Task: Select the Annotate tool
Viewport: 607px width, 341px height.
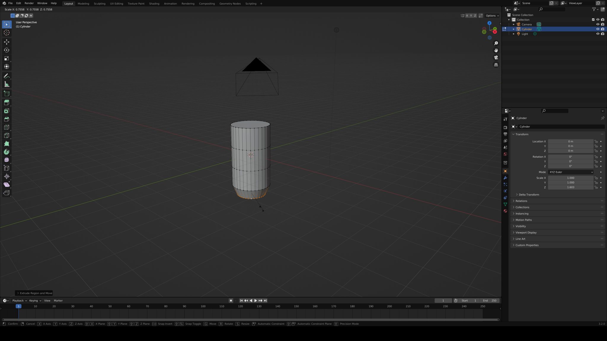Action: click(7, 76)
